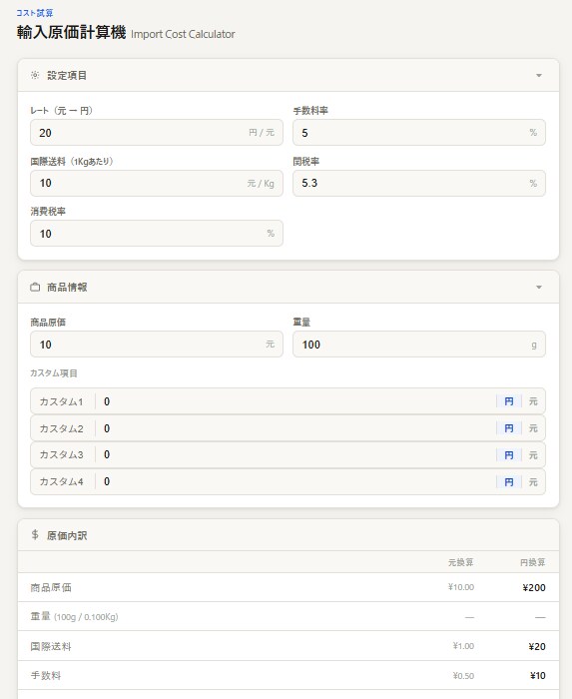Screen dimensions: 572x699
Task: Collapse the 商品情報 section with its arrow
Action: [539, 288]
